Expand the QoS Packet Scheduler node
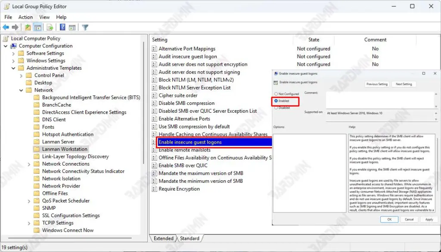 point(29,201)
